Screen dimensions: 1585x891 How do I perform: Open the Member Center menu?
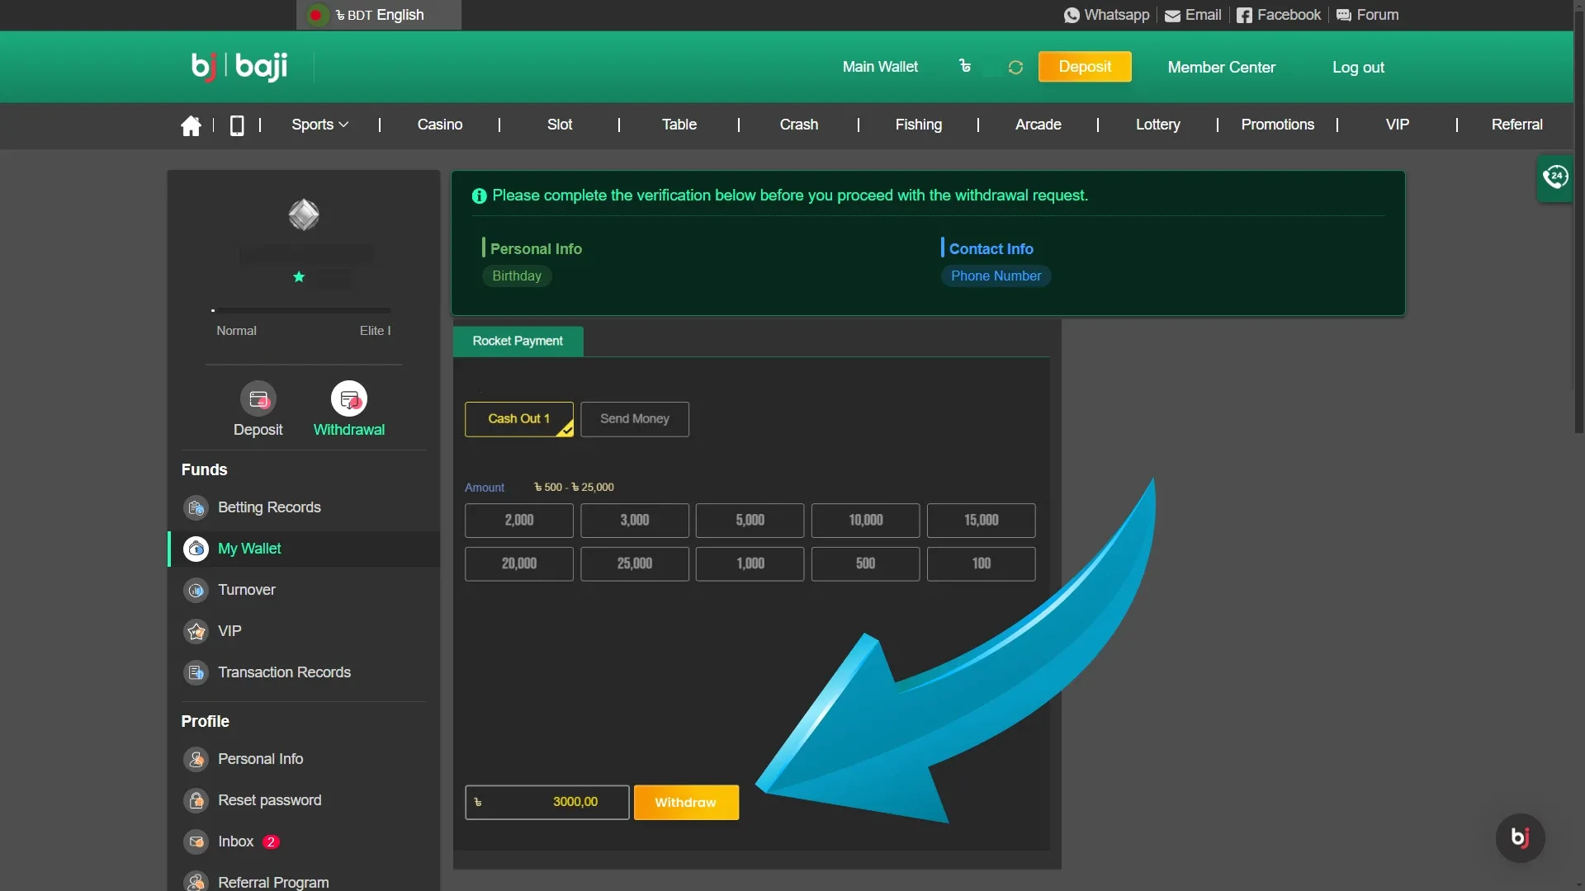(x=1222, y=68)
